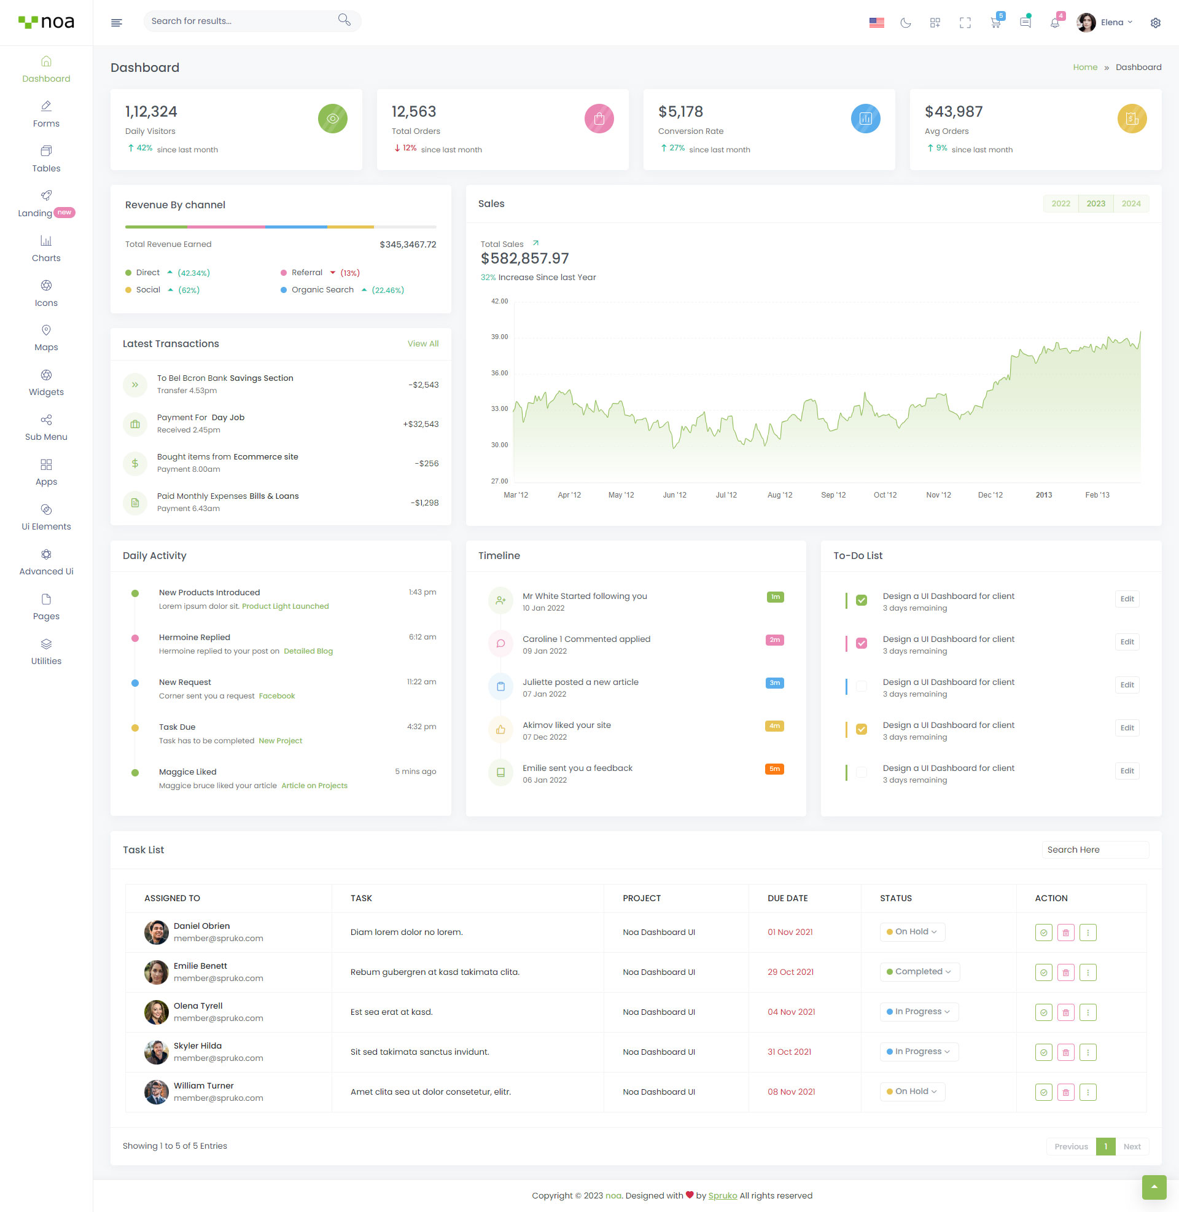Screen dimensions: 1179x1212
Task: Click the notifications bell icon
Action: [x=1054, y=23]
